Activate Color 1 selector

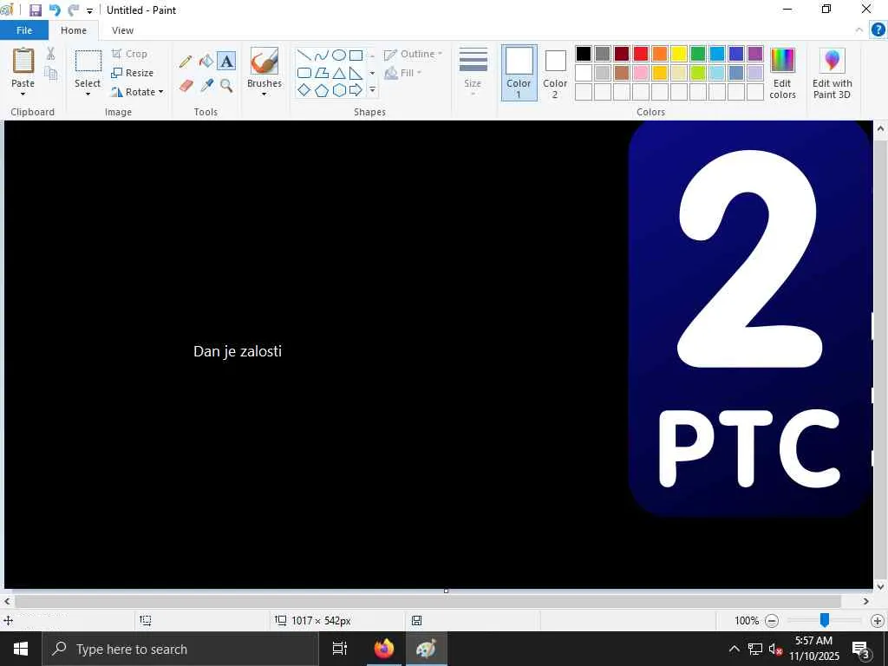point(519,73)
